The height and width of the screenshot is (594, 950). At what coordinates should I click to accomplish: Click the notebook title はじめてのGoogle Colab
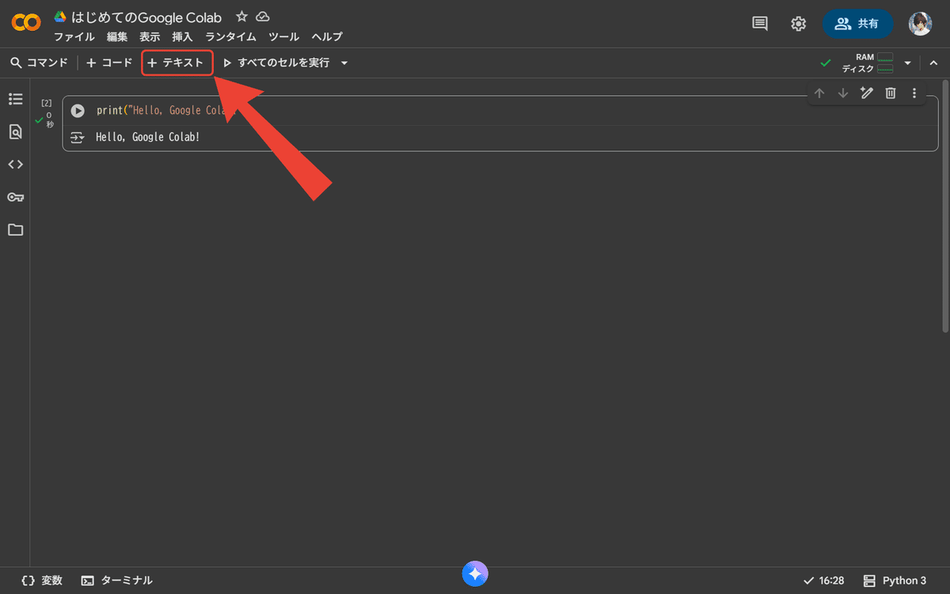[146, 17]
